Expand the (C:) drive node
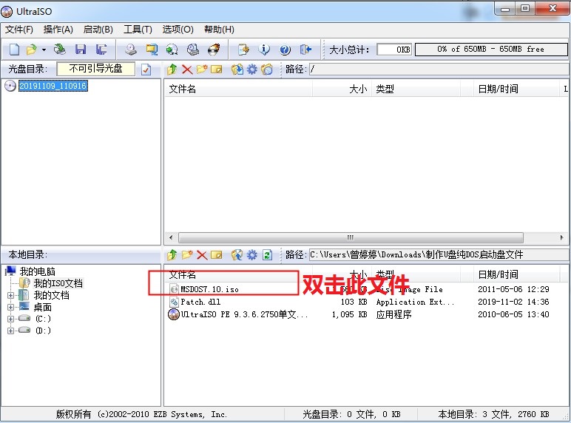Viewport: 571px width, 423px height. 10,319
